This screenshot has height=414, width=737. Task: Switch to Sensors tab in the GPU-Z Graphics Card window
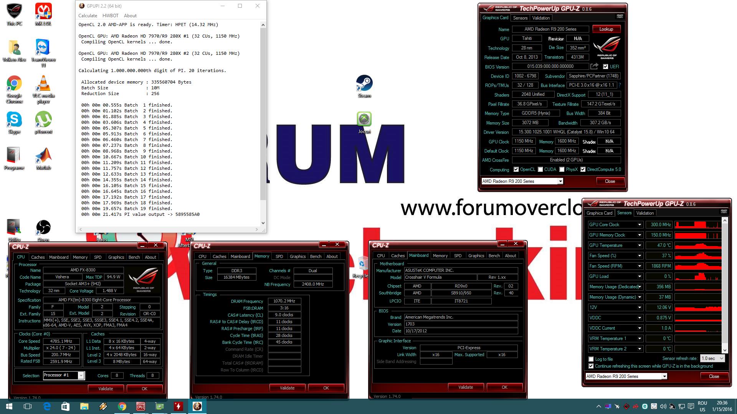[520, 18]
